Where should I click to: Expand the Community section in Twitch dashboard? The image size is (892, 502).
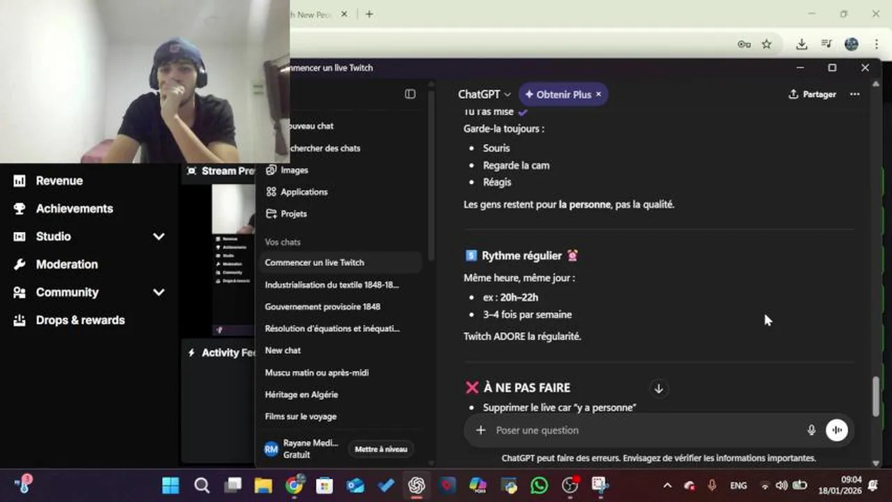(159, 292)
